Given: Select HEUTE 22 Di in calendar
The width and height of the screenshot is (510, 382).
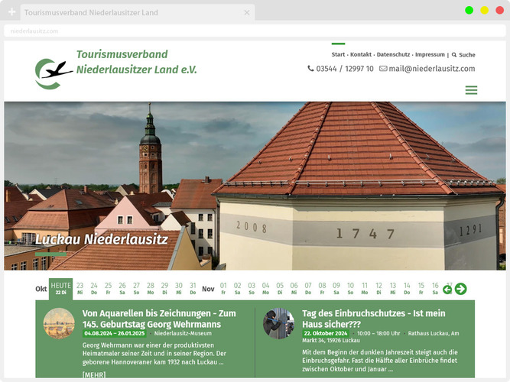Looking at the screenshot, I should pos(61,288).
